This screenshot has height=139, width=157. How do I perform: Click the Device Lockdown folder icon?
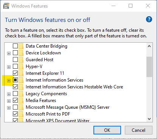(21, 53)
